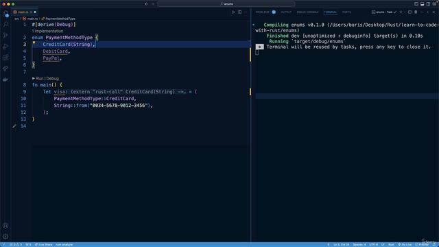Viewport: 439px width, 247px height.
Task: Open errors and warnings count in status bar
Action: 16,244
